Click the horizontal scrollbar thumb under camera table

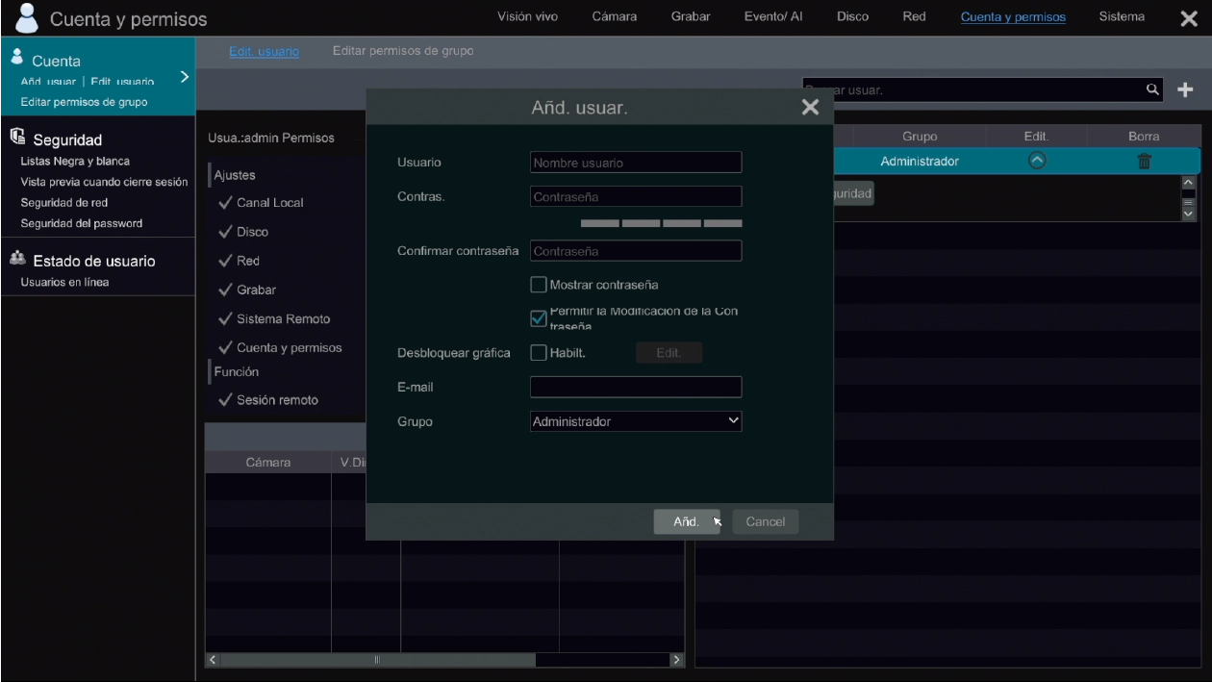(378, 660)
